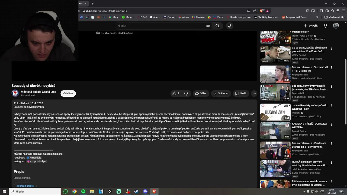Focus the Windows taskbar Hledat search box
The height and width of the screenshot is (195, 347).
click(x=35, y=191)
